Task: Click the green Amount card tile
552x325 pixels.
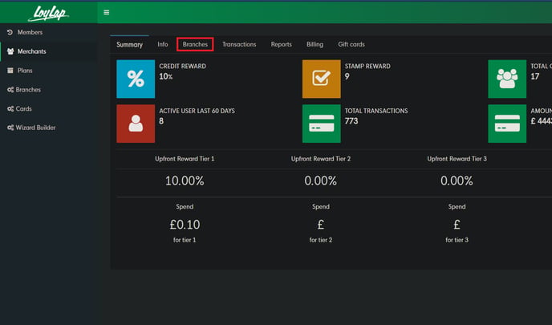Action: pos(507,124)
